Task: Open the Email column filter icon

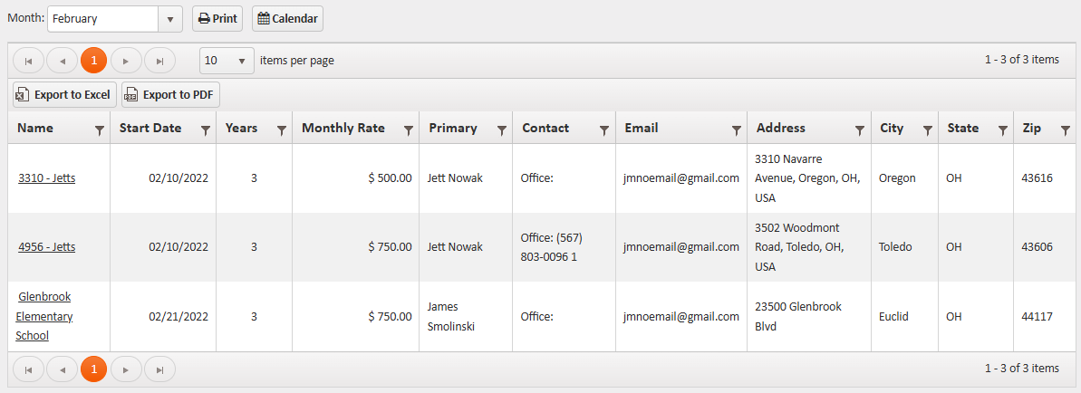Action: [x=737, y=130]
